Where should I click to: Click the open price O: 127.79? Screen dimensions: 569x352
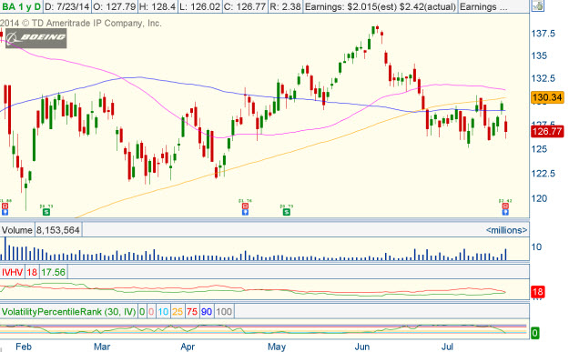click(x=114, y=7)
